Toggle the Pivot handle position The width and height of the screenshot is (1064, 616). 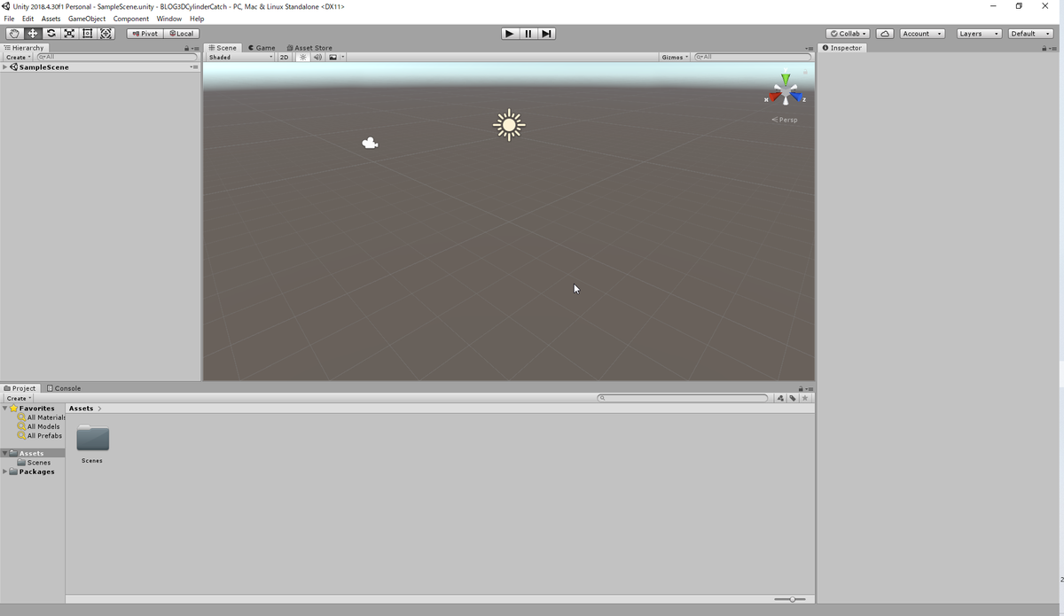click(x=145, y=34)
